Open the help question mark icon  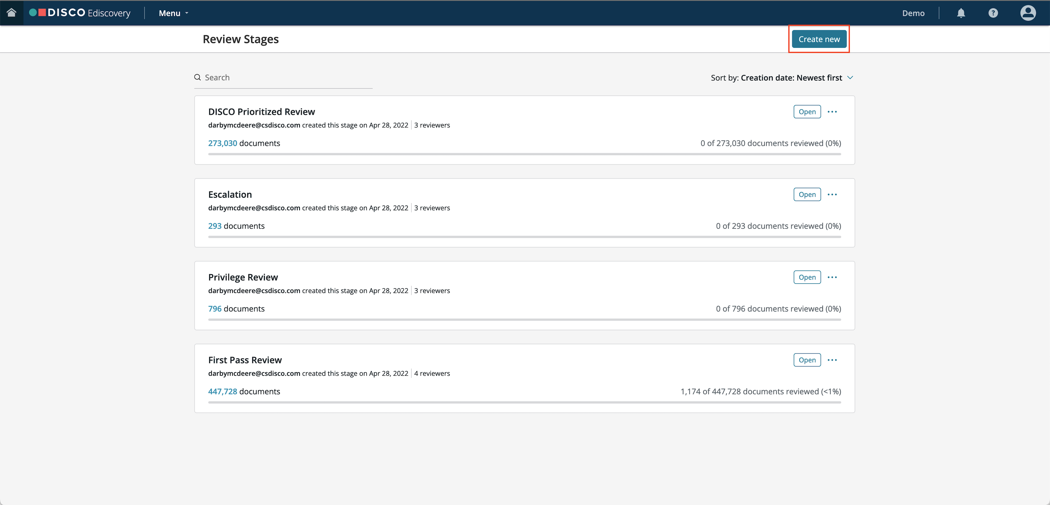pyautogui.click(x=993, y=13)
